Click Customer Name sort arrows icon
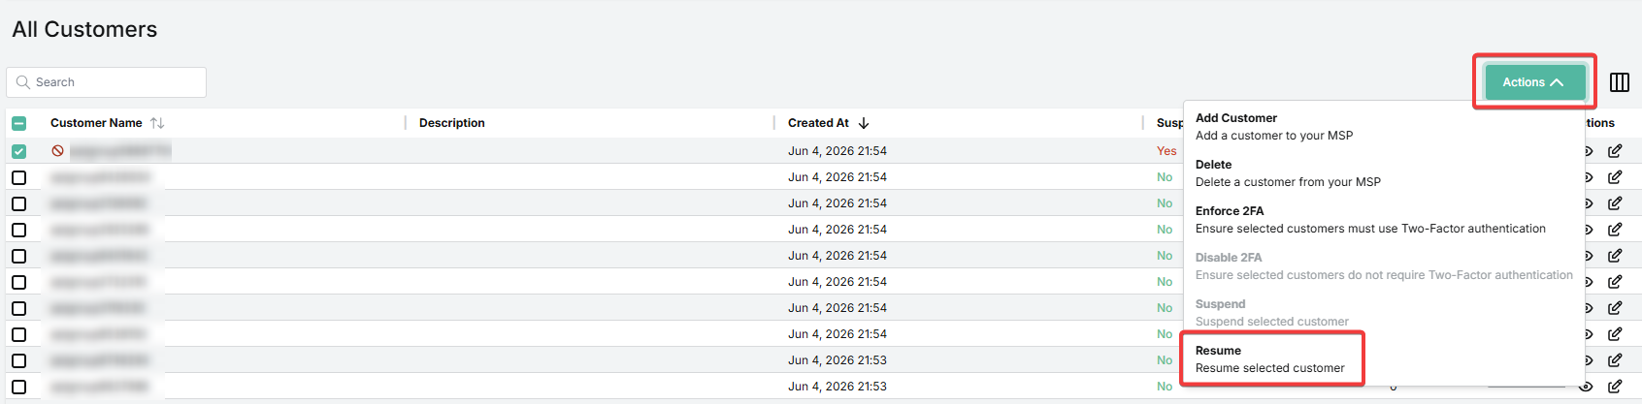Image resolution: width=1642 pixels, height=404 pixels. pyautogui.click(x=157, y=123)
